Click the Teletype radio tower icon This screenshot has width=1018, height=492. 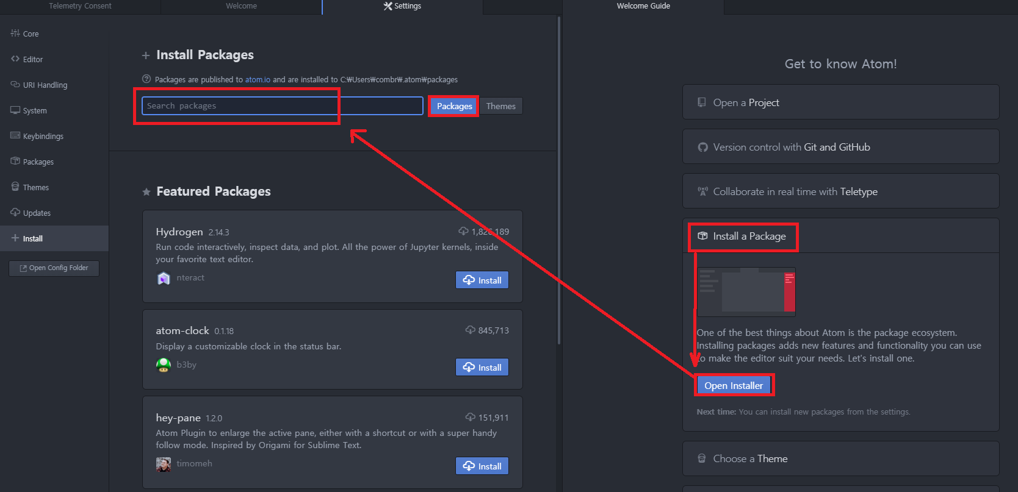[x=702, y=191]
